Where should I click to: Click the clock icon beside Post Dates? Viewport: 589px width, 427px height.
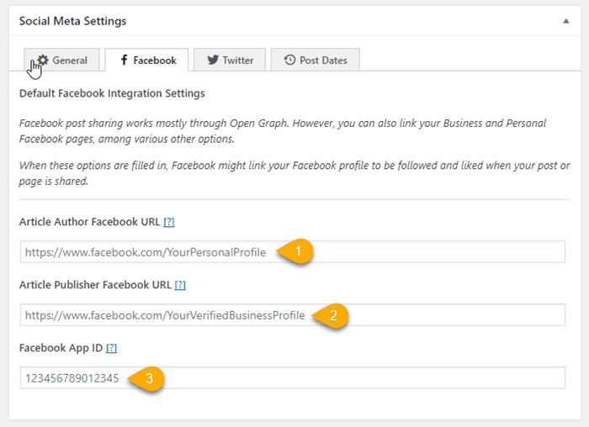289,61
